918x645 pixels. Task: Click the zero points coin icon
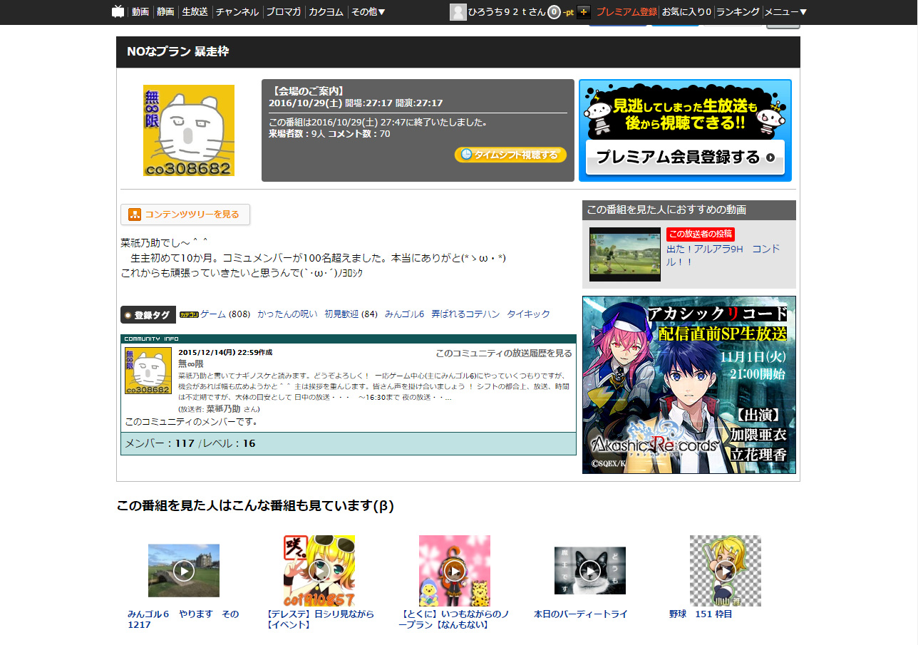(x=554, y=12)
